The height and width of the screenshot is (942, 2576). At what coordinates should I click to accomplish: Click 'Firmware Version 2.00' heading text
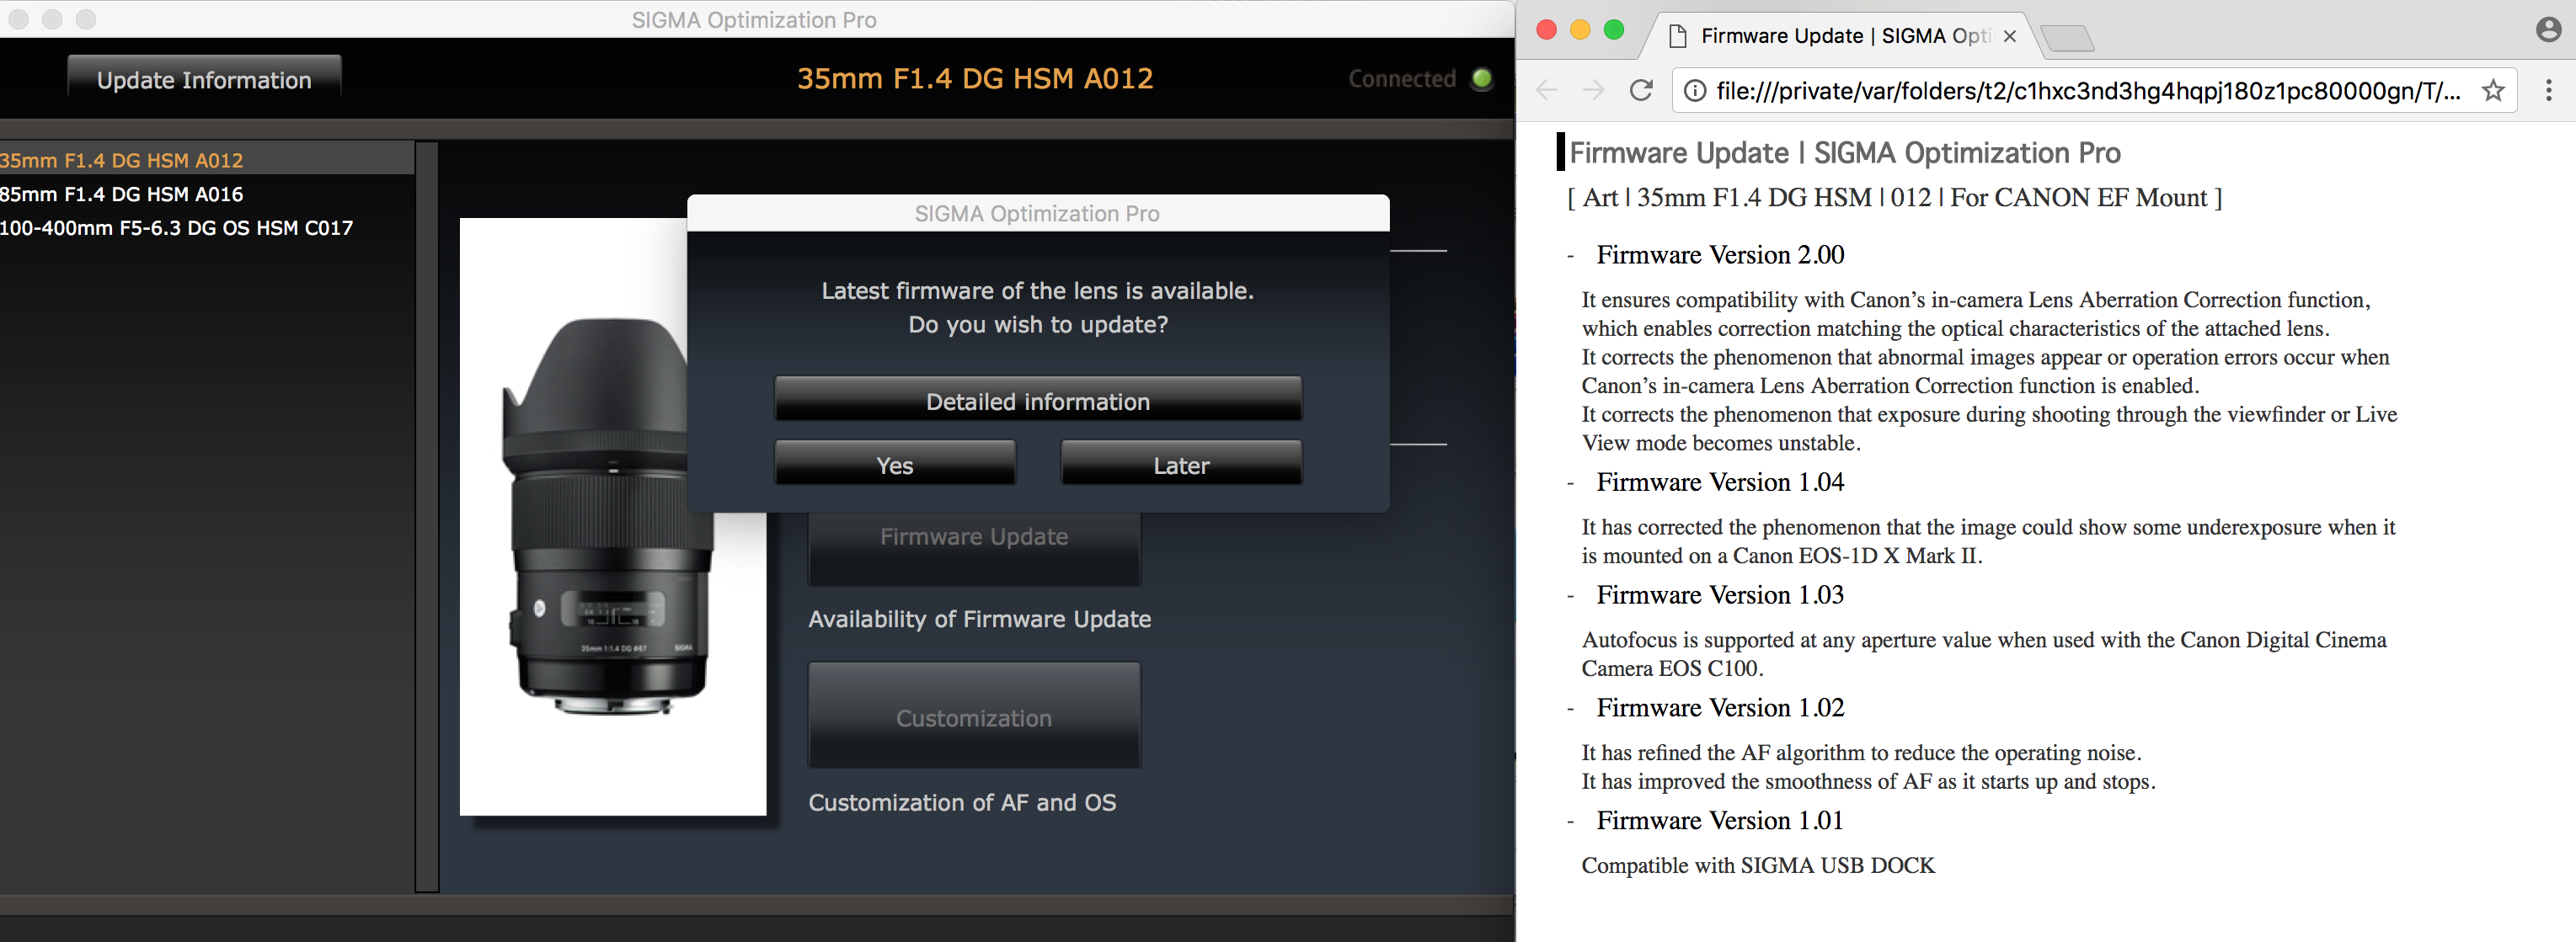pos(1720,255)
